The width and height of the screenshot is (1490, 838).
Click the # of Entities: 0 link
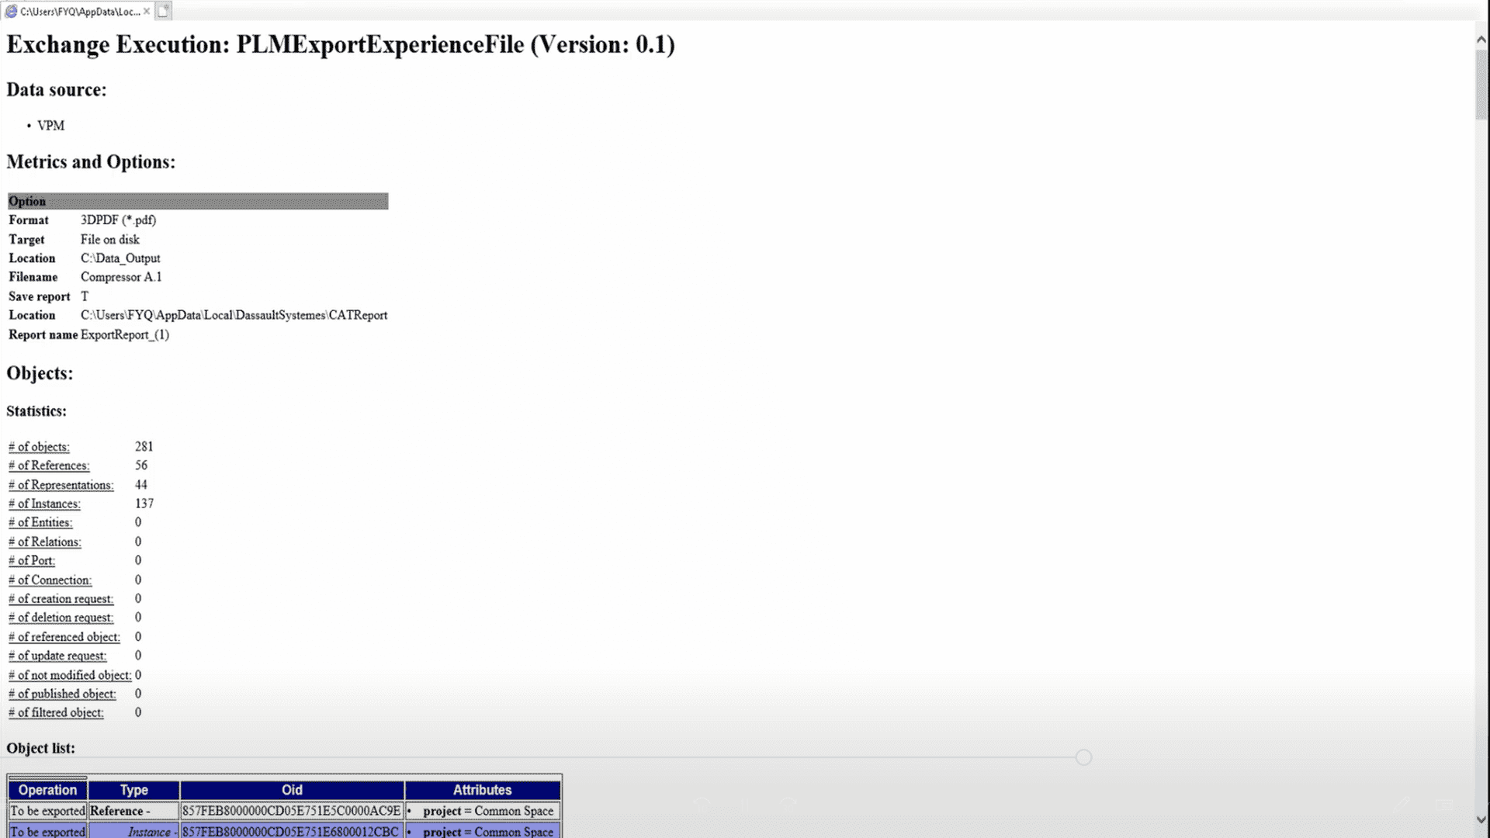[40, 522]
